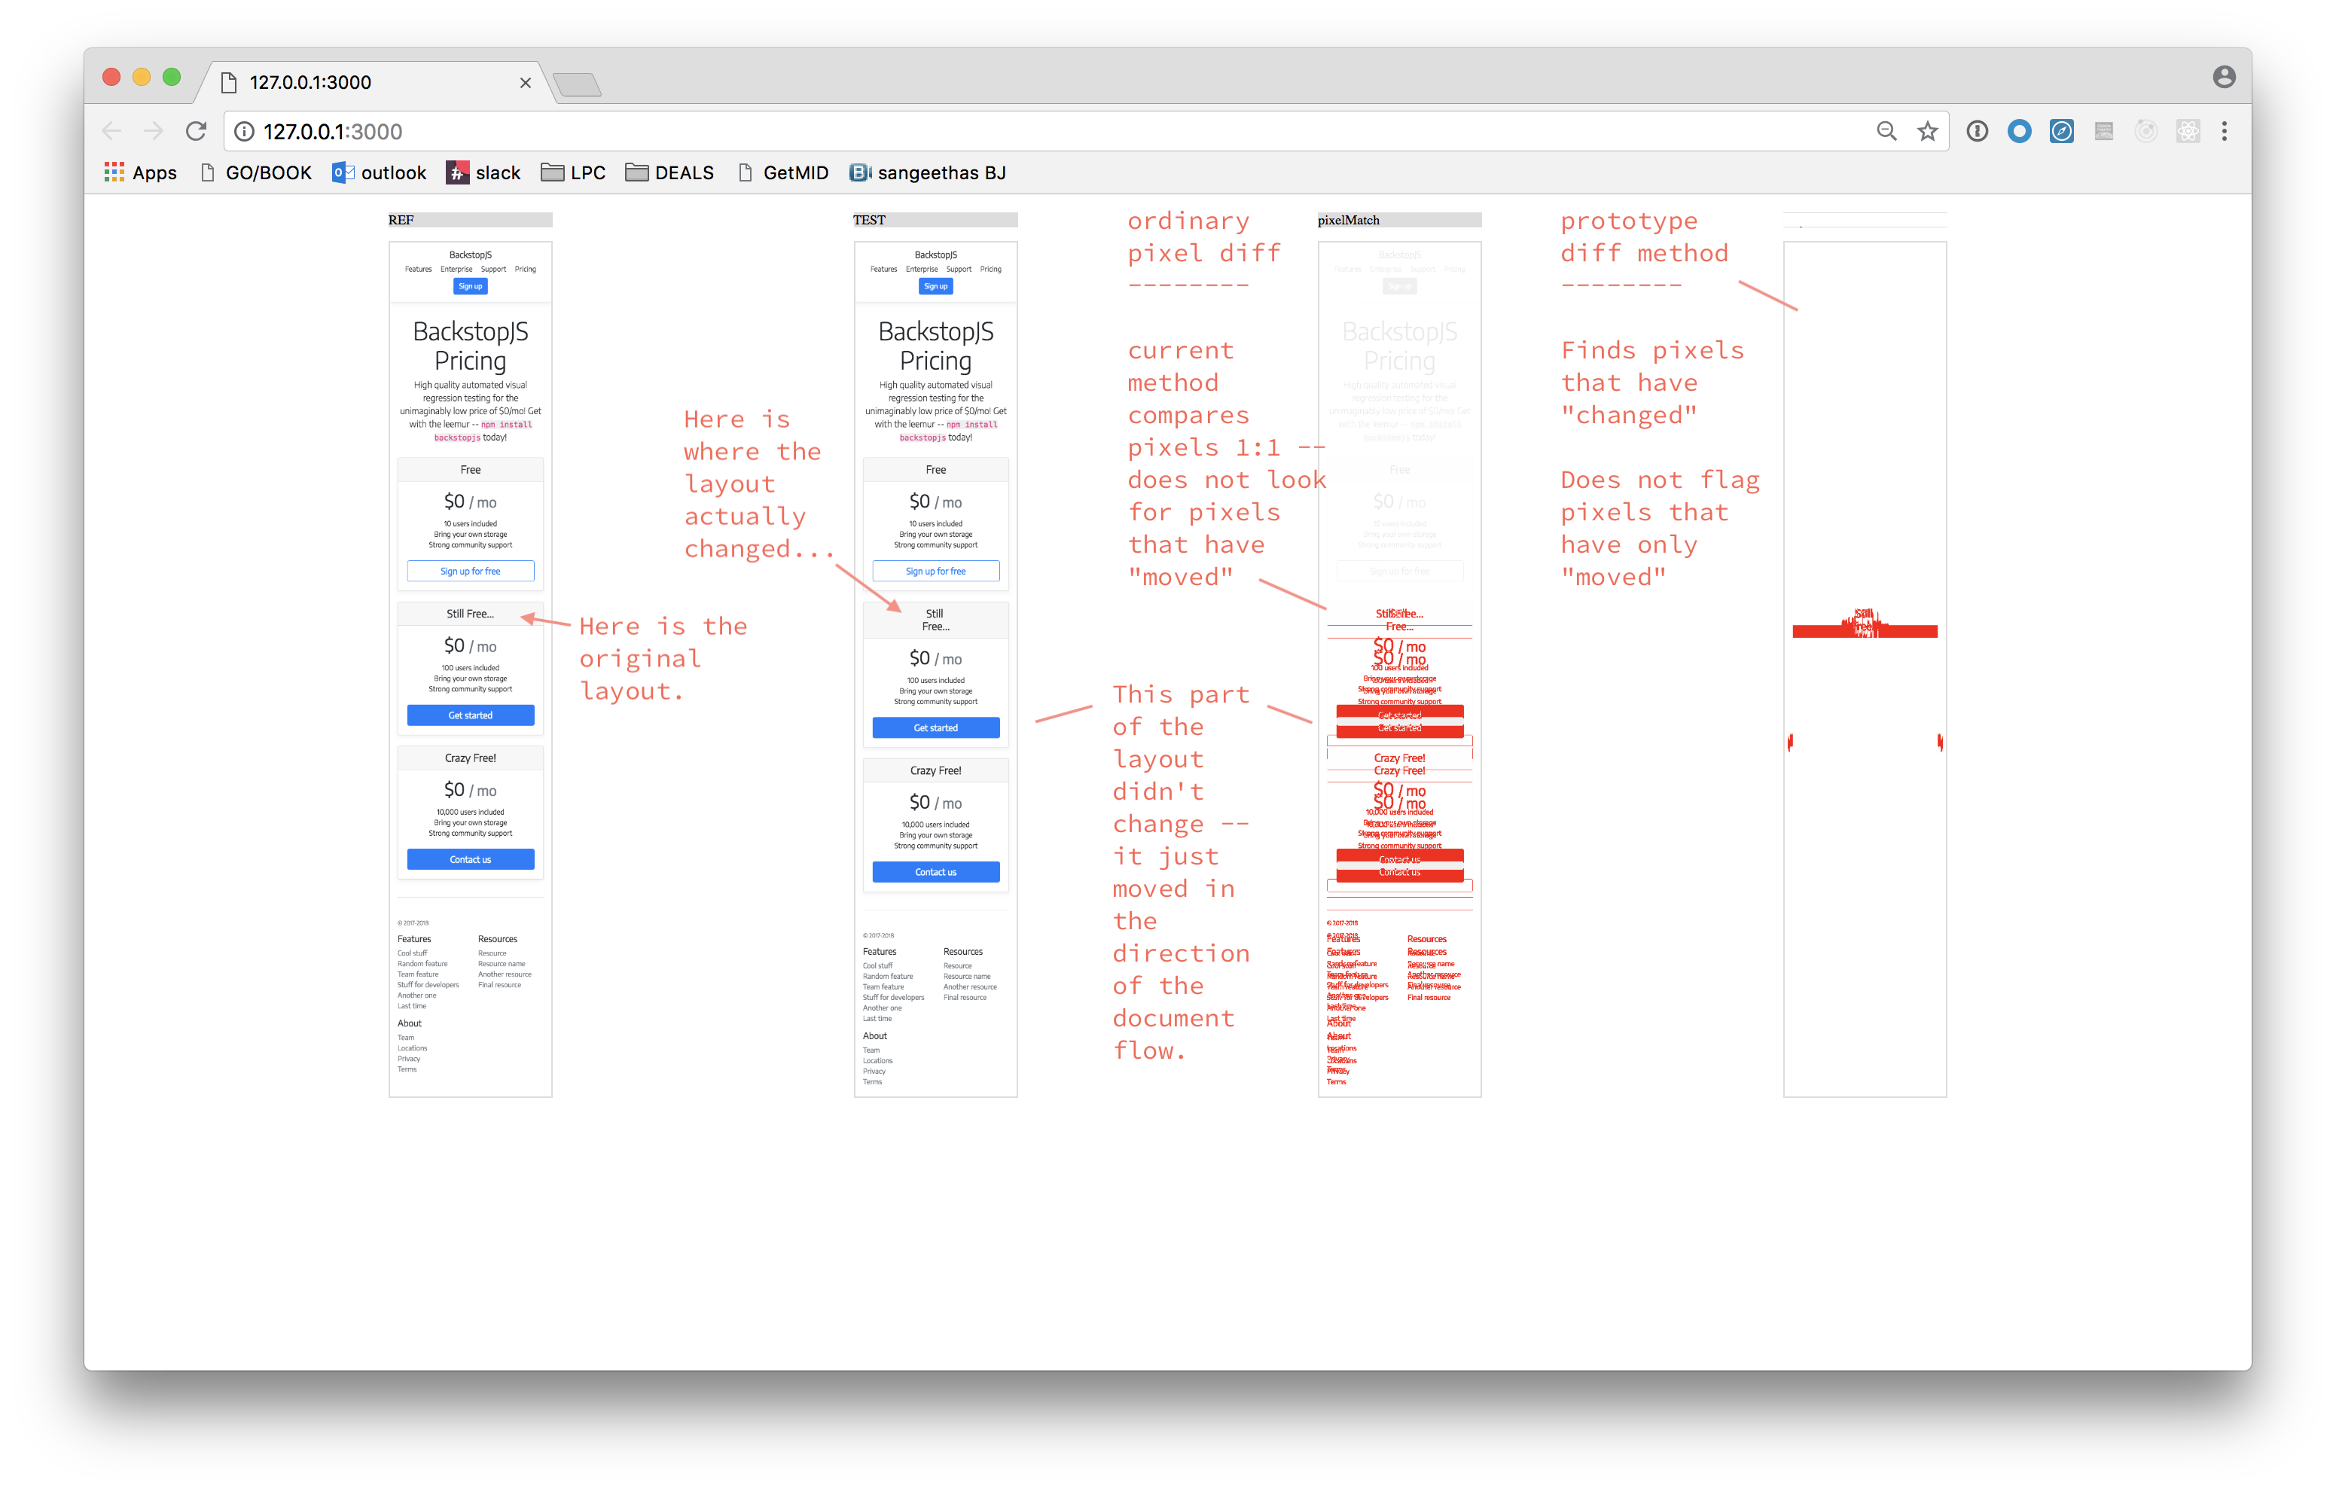Open a new tab with the tab button
This screenshot has width=2336, height=1491.
(578, 84)
